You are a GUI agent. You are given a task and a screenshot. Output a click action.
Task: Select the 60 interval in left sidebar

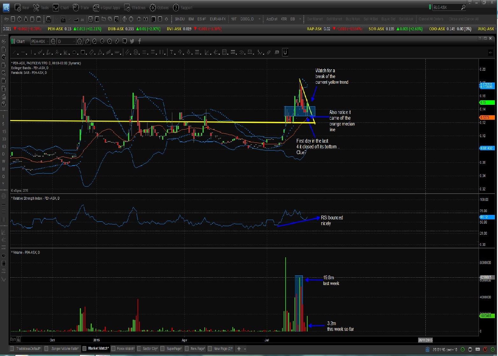[4, 146]
